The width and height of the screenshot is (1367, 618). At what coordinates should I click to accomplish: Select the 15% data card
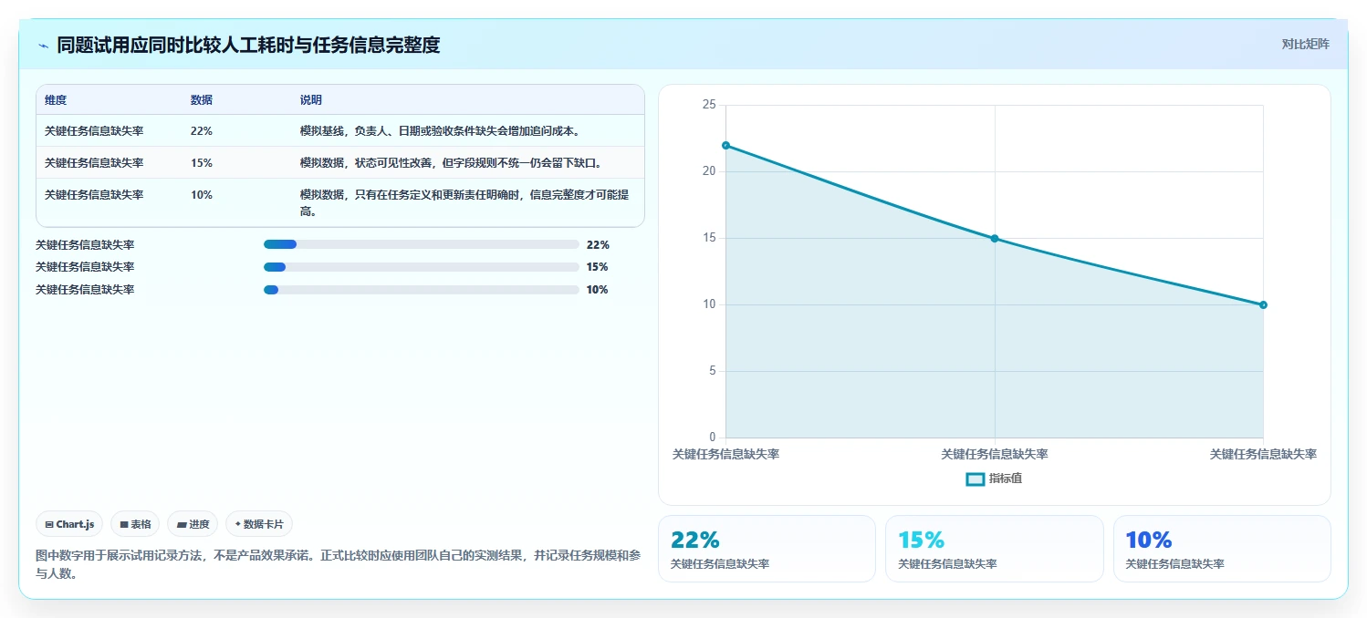tap(994, 549)
